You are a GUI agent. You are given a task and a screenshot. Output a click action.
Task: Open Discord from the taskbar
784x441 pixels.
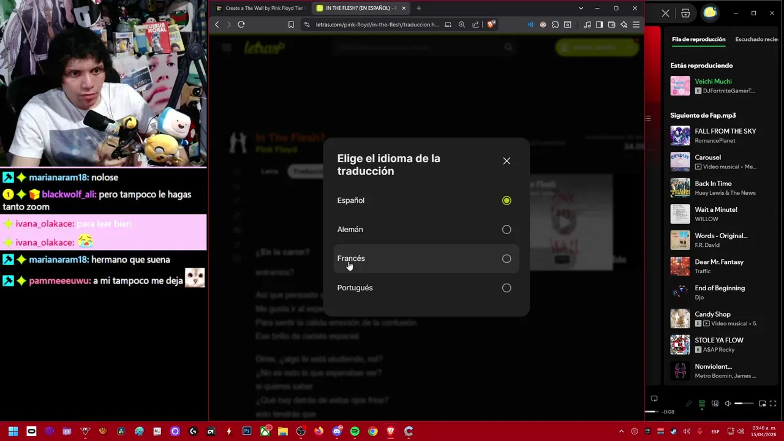[337, 431]
